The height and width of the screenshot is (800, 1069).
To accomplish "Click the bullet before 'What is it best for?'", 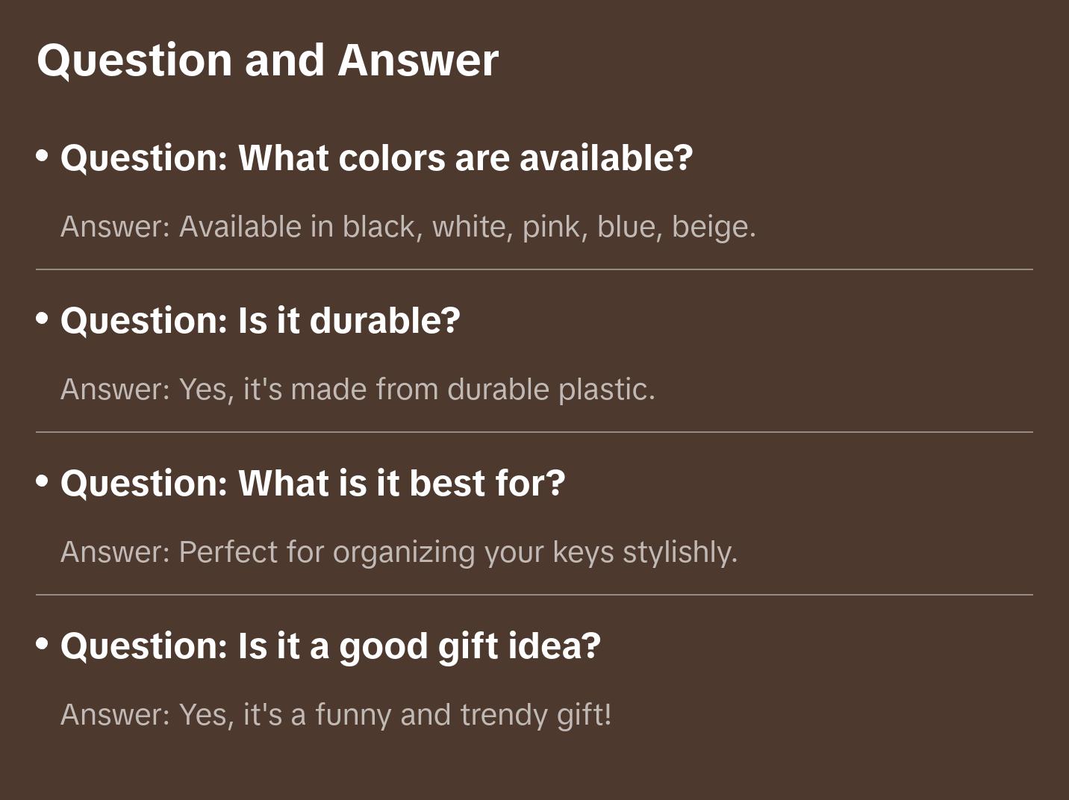I will (43, 481).
